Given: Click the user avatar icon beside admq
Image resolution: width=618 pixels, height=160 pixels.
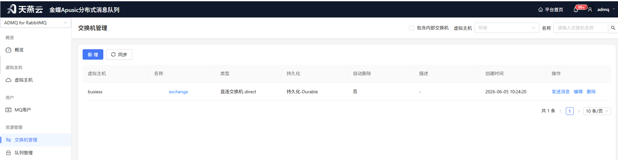Looking at the screenshot, I should click(x=590, y=10).
